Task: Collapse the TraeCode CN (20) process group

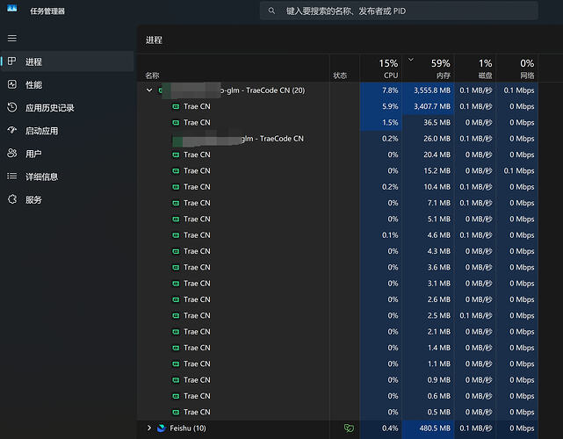Action: pos(149,90)
